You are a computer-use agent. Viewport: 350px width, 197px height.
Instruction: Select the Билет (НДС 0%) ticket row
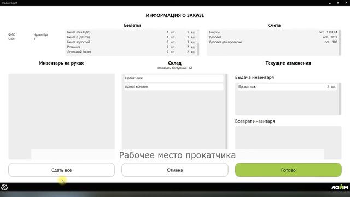[131, 37]
